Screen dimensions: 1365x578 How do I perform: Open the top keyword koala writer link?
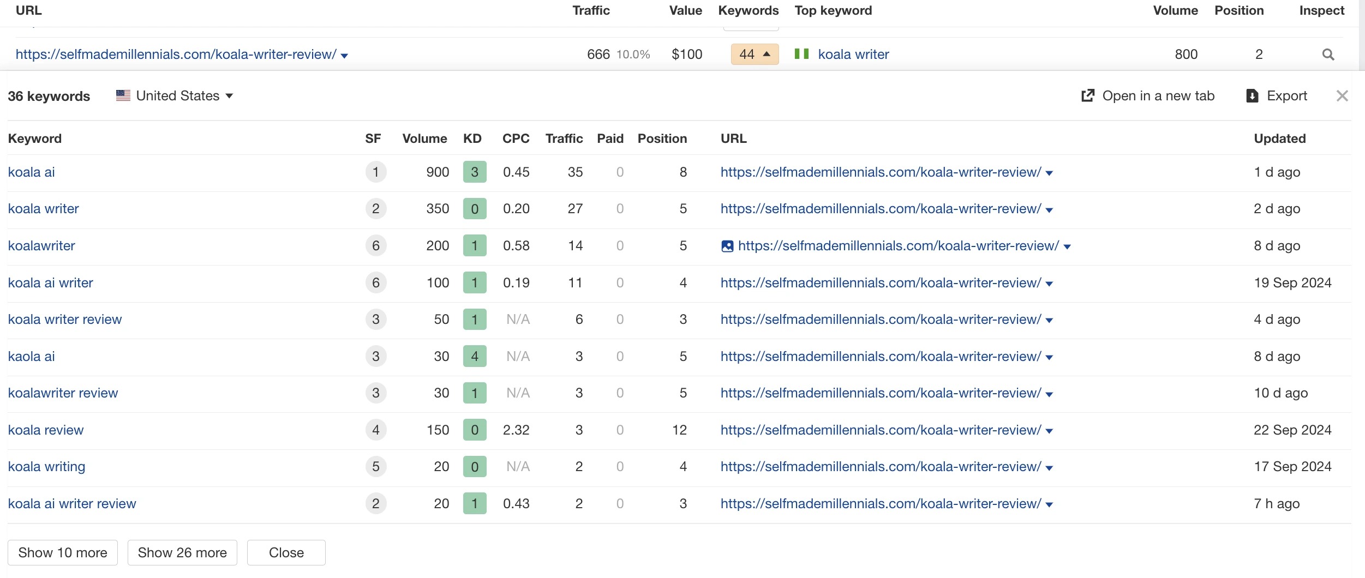[853, 55]
